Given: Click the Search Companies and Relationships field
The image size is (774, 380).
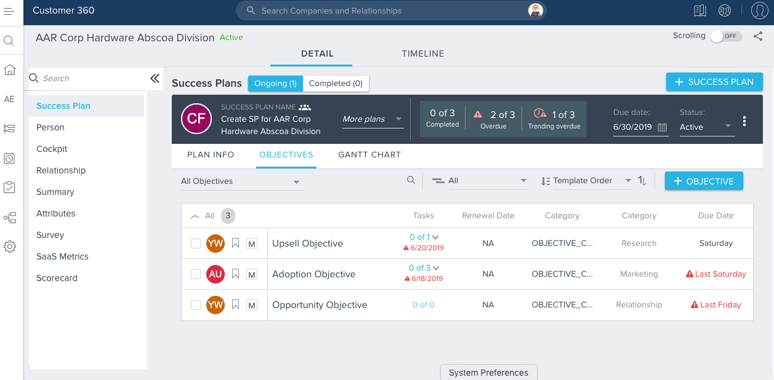Looking at the screenshot, I should click(x=391, y=10).
